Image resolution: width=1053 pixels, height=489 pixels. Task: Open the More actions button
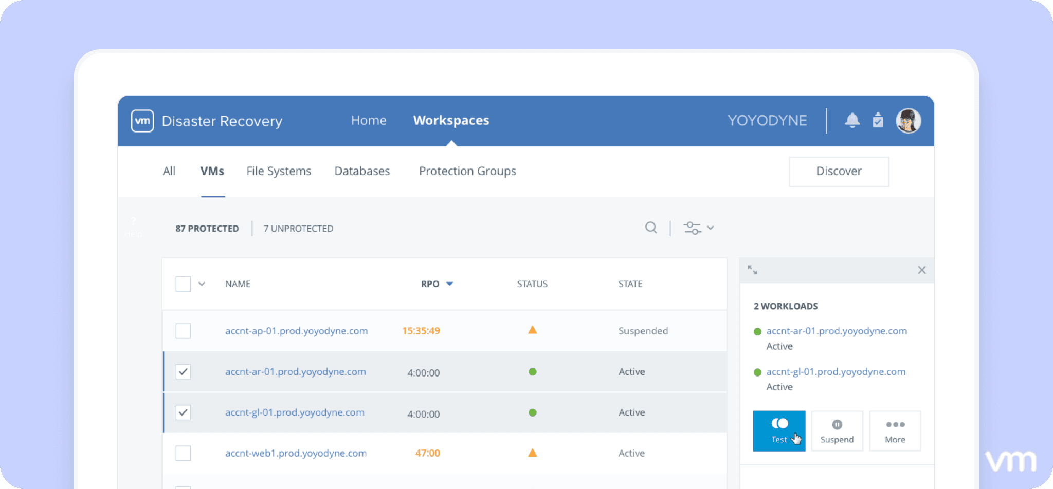tap(895, 430)
